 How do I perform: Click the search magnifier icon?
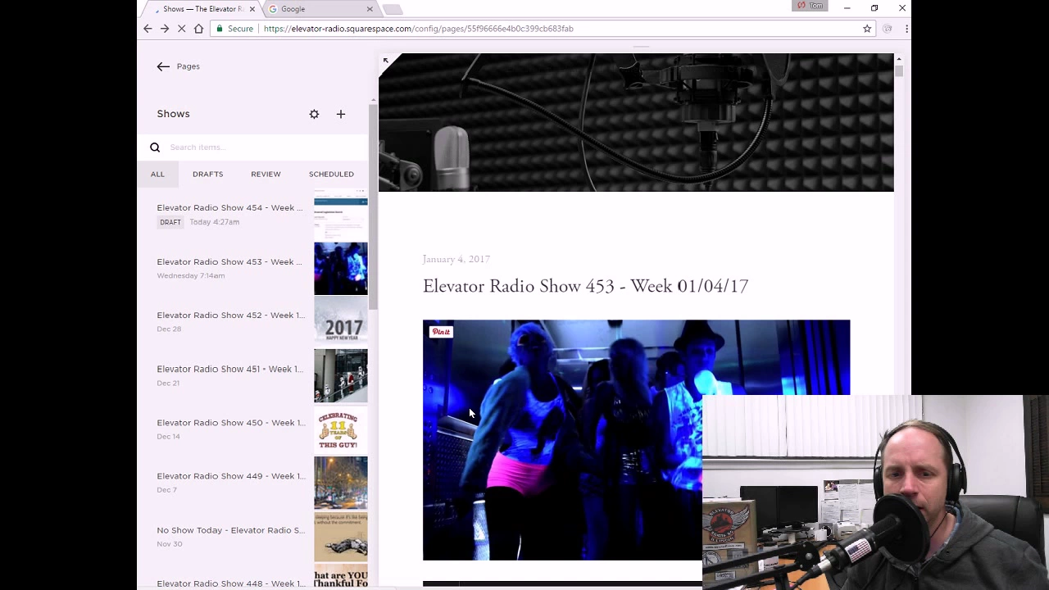pos(155,147)
